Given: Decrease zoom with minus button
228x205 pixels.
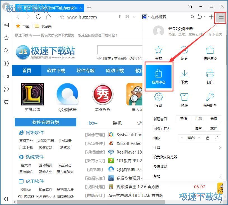Looking at the screenshot, I should click(x=182, y=138).
